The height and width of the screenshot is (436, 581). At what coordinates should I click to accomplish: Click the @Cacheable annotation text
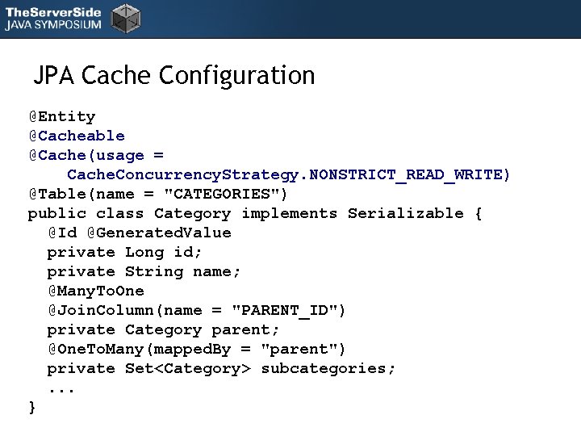click(77, 136)
